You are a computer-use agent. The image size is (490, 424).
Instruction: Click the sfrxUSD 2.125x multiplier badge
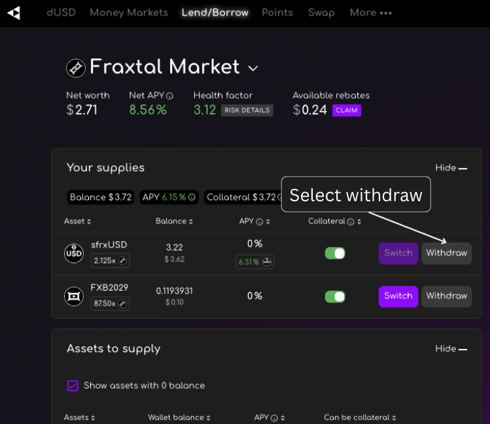110,261
